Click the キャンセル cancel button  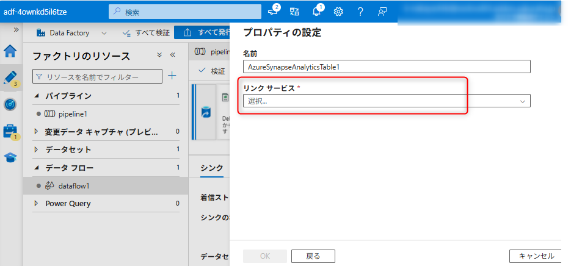[x=536, y=256]
